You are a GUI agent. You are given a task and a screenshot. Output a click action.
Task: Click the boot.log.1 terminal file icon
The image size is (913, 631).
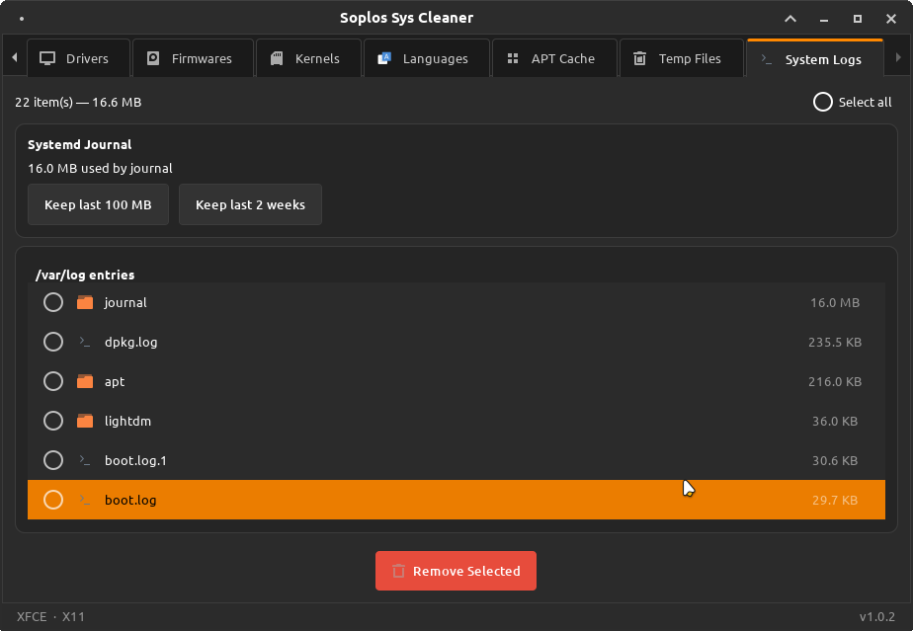click(85, 460)
